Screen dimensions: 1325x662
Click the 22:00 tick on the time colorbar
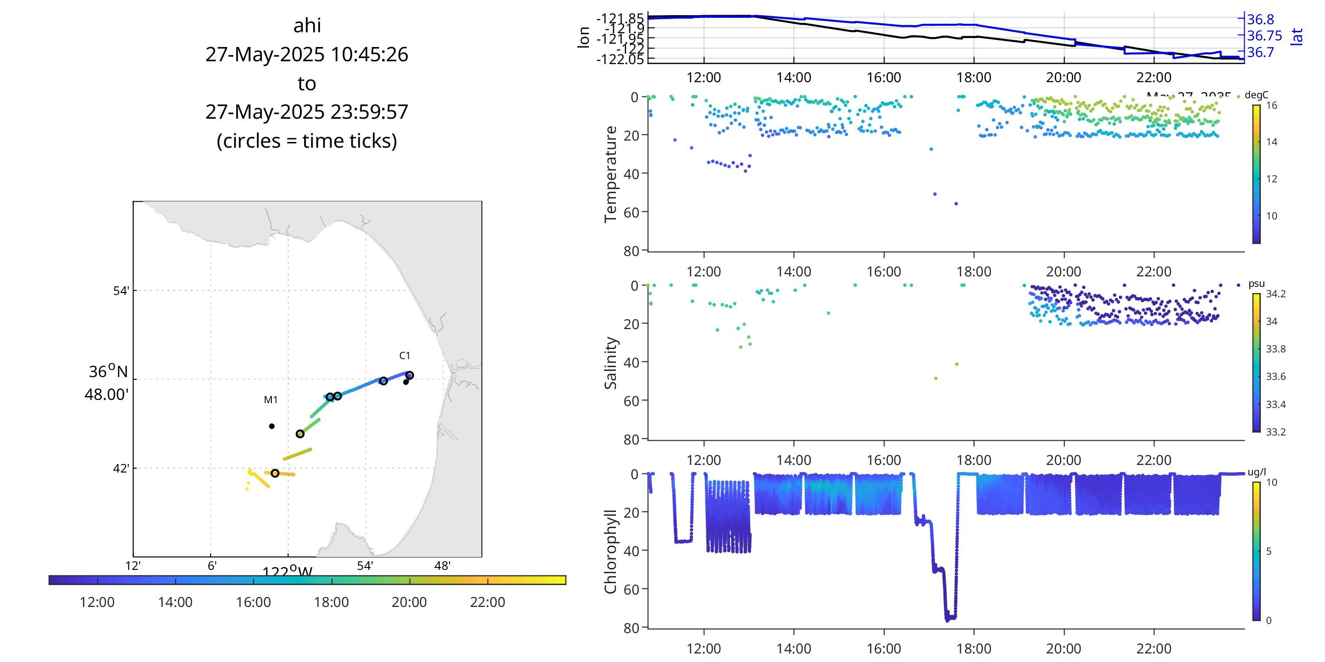(487, 602)
